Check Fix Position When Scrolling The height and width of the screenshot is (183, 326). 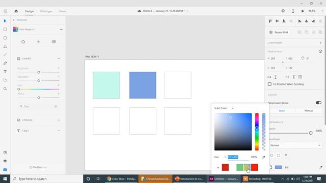(269, 84)
